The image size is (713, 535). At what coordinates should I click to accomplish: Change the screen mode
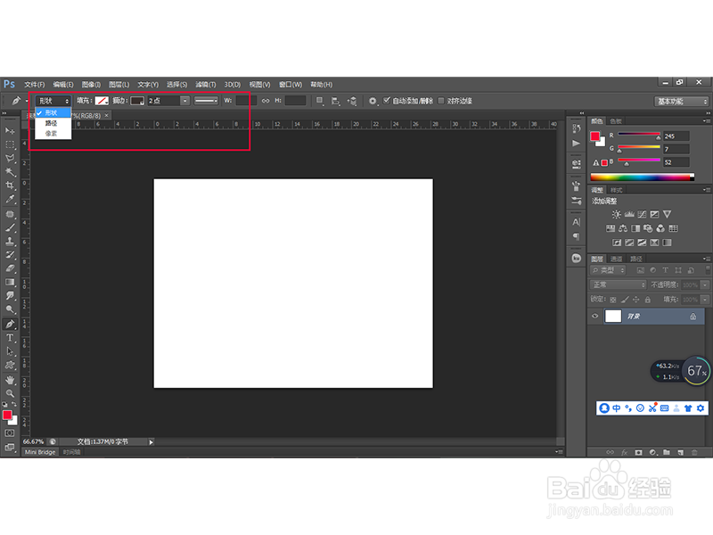pyautogui.click(x=10, y=448)
